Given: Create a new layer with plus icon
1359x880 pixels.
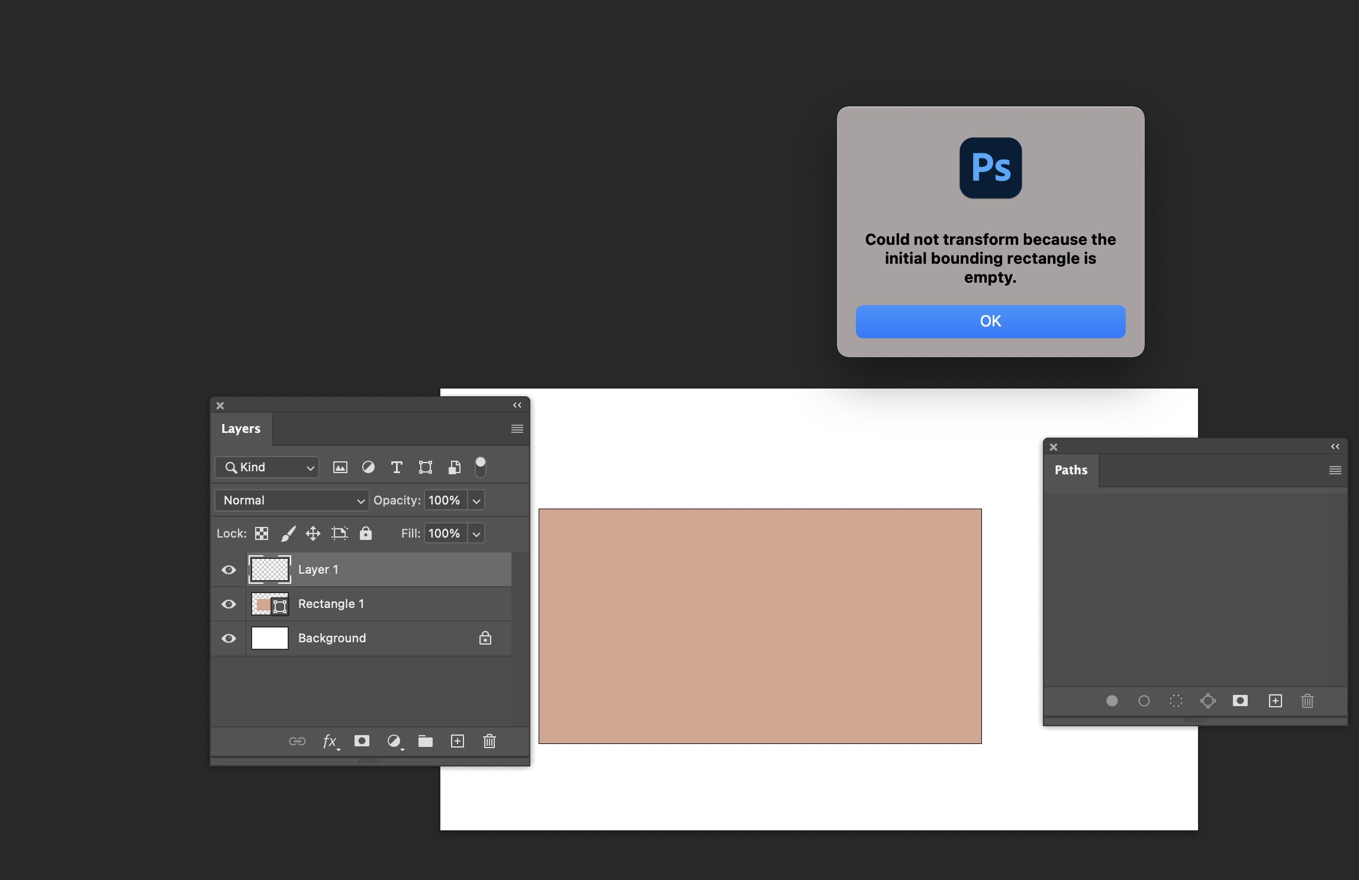Looking at the screenshot, I should (457, 741).
